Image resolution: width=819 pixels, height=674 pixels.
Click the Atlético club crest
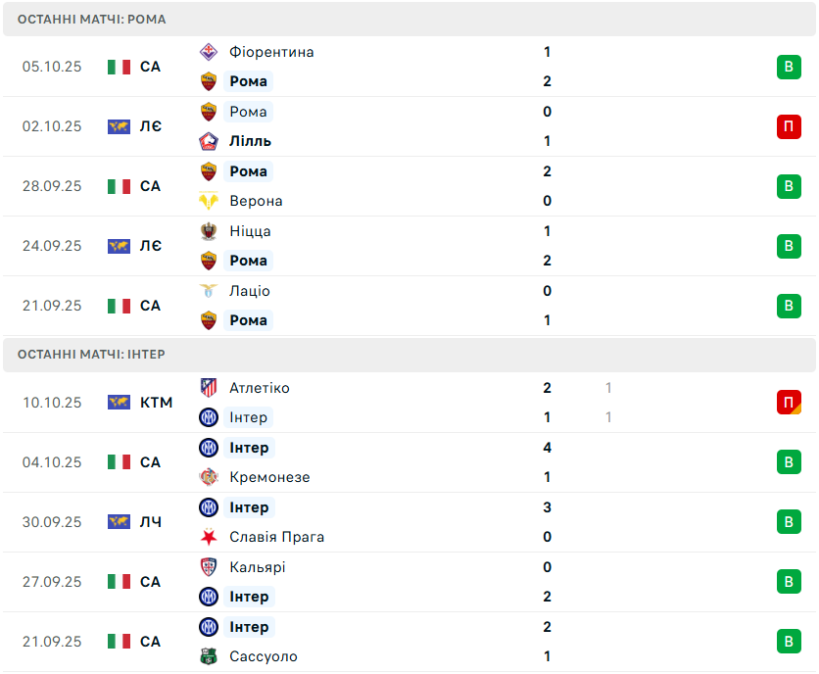[x=209, y=388]
